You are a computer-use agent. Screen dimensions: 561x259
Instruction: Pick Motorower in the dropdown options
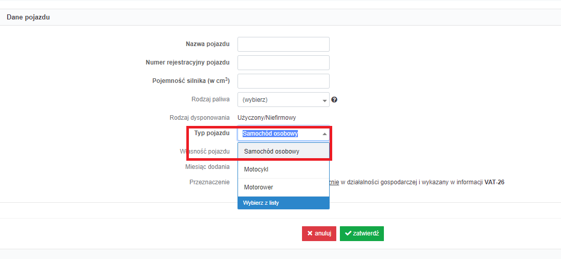pos(284,187)
